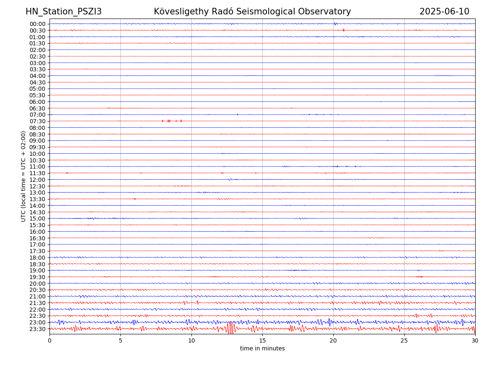Click the 18:00 row time label
The image size is (495, 371).
pos(38,258)
